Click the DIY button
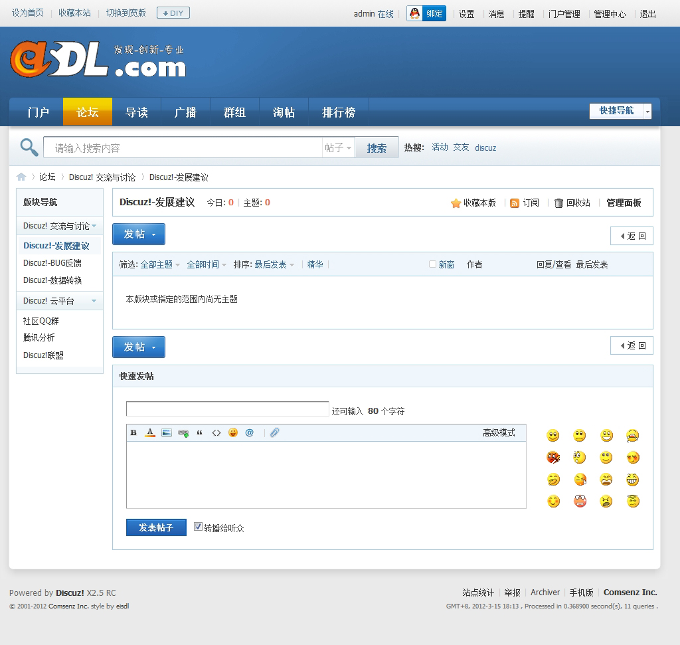Screen dimensions: 680x645 coord(173,13)
